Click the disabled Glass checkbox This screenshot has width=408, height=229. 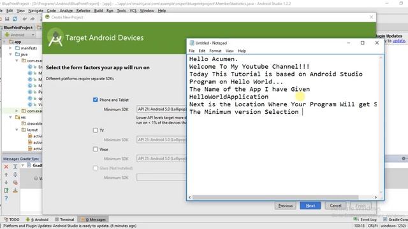[96, 168]
